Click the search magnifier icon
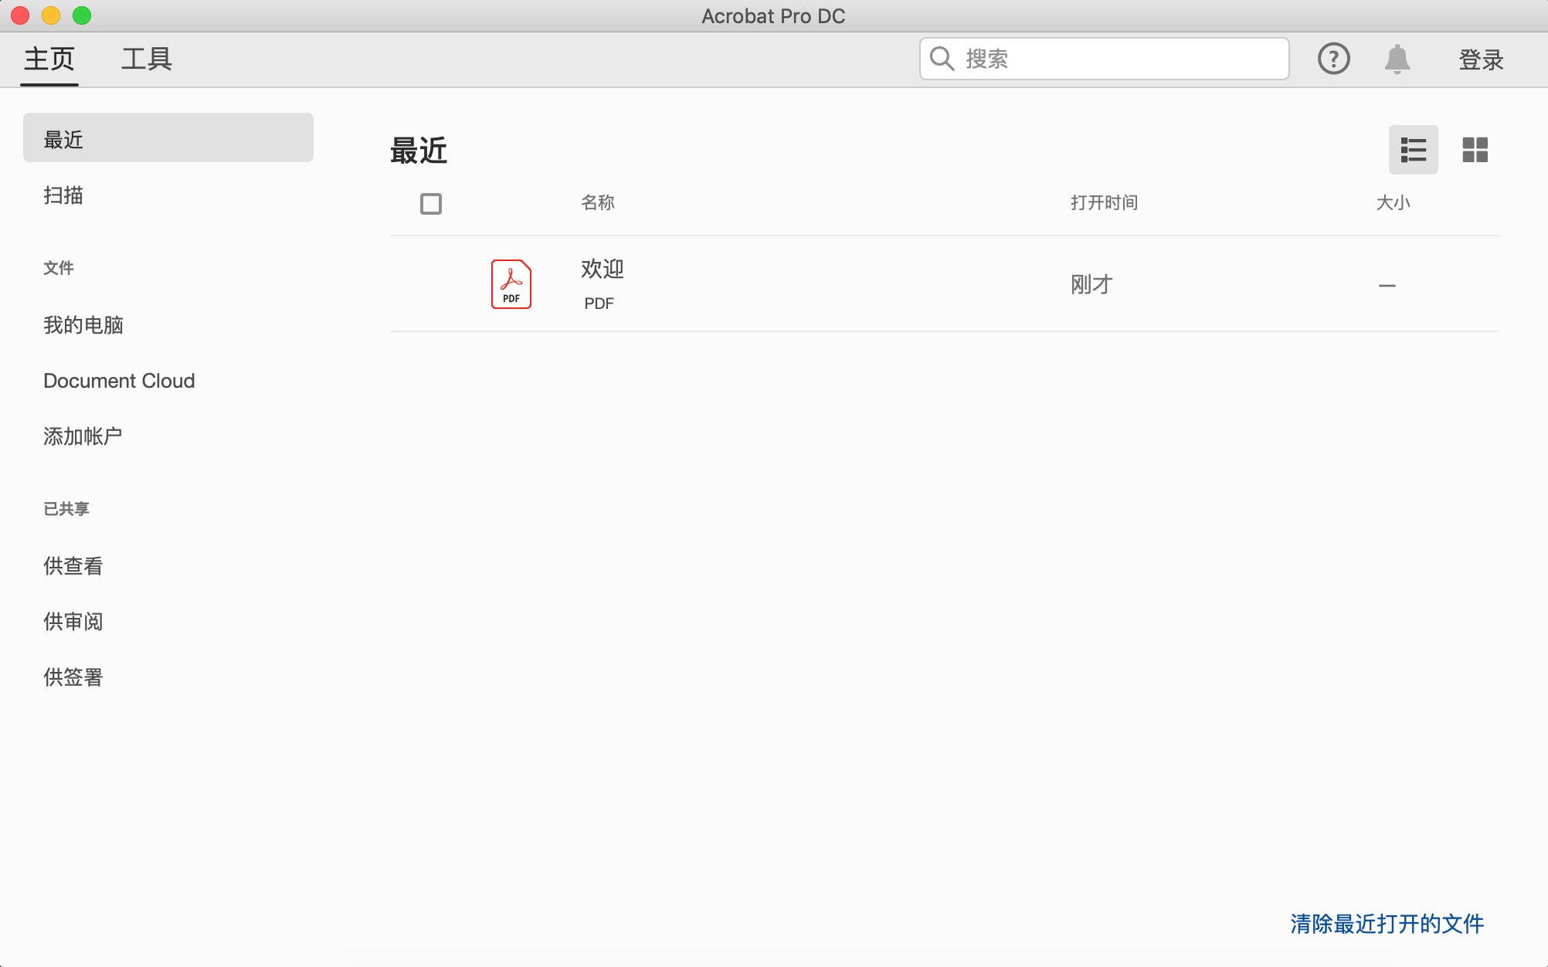 click(x=942, y=59)
